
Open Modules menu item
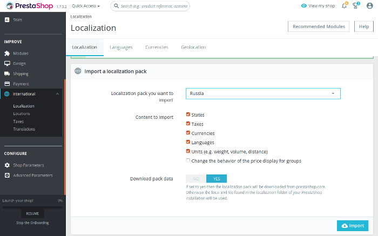21,53
